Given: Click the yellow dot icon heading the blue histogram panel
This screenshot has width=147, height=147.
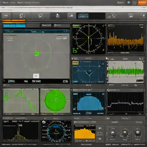Looking at the screenshot, I should coord(71,90).
